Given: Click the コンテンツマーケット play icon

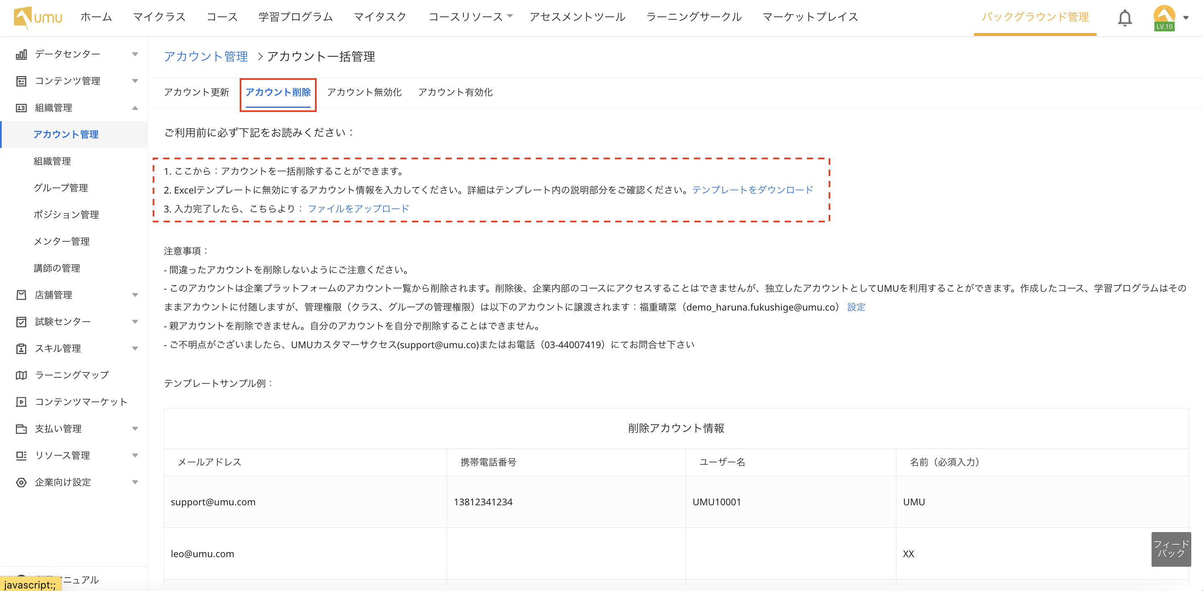Looking at the screenshot, I should point(21,402).
